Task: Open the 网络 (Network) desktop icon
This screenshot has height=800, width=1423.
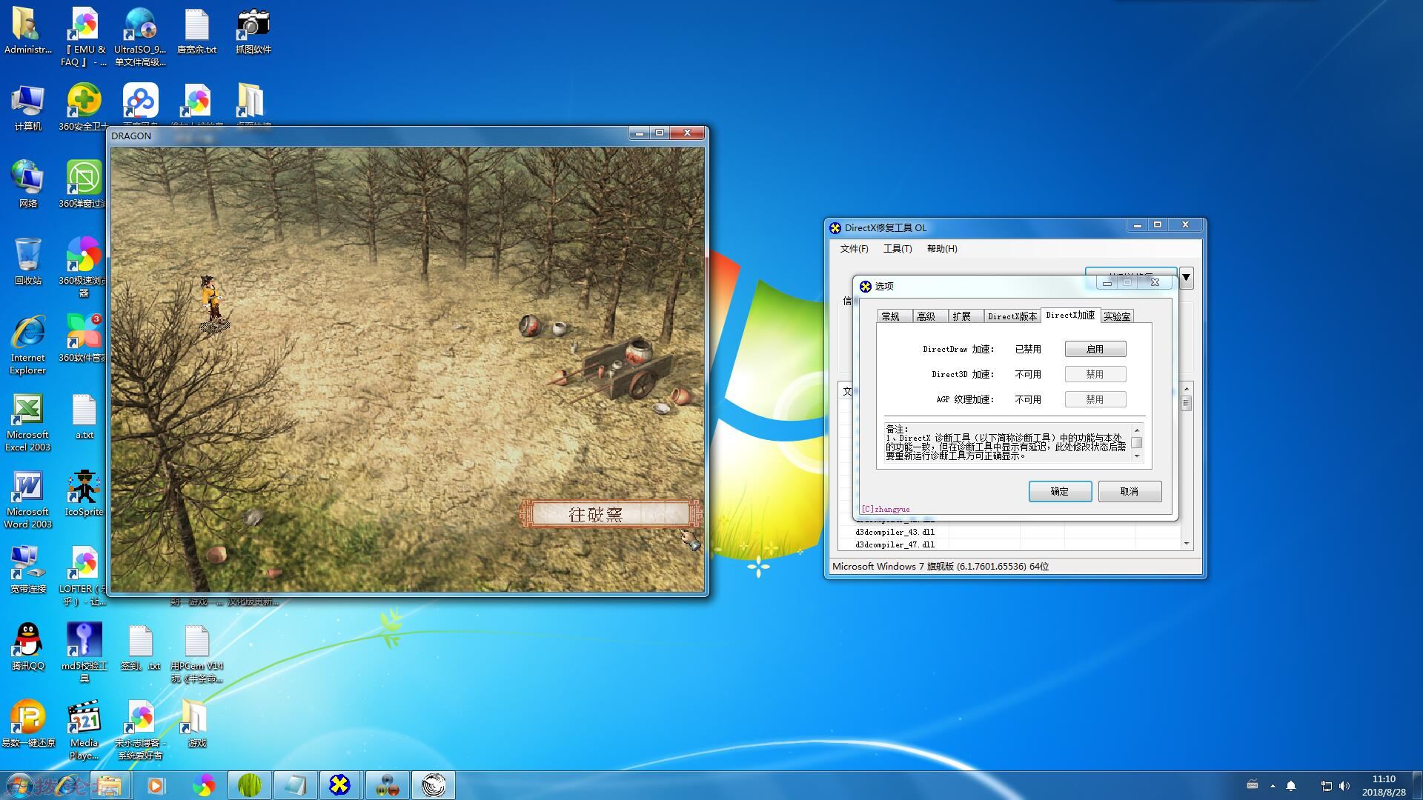Action: (27, 185)
